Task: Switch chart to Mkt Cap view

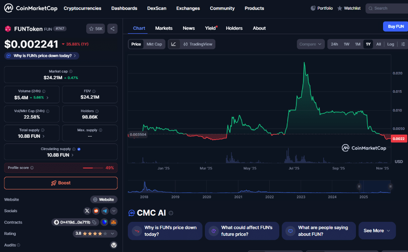Action: coord(154,44)
